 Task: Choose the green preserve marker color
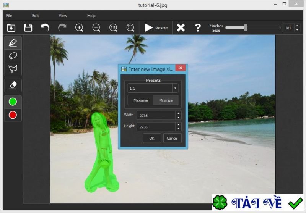click(13, 102)
